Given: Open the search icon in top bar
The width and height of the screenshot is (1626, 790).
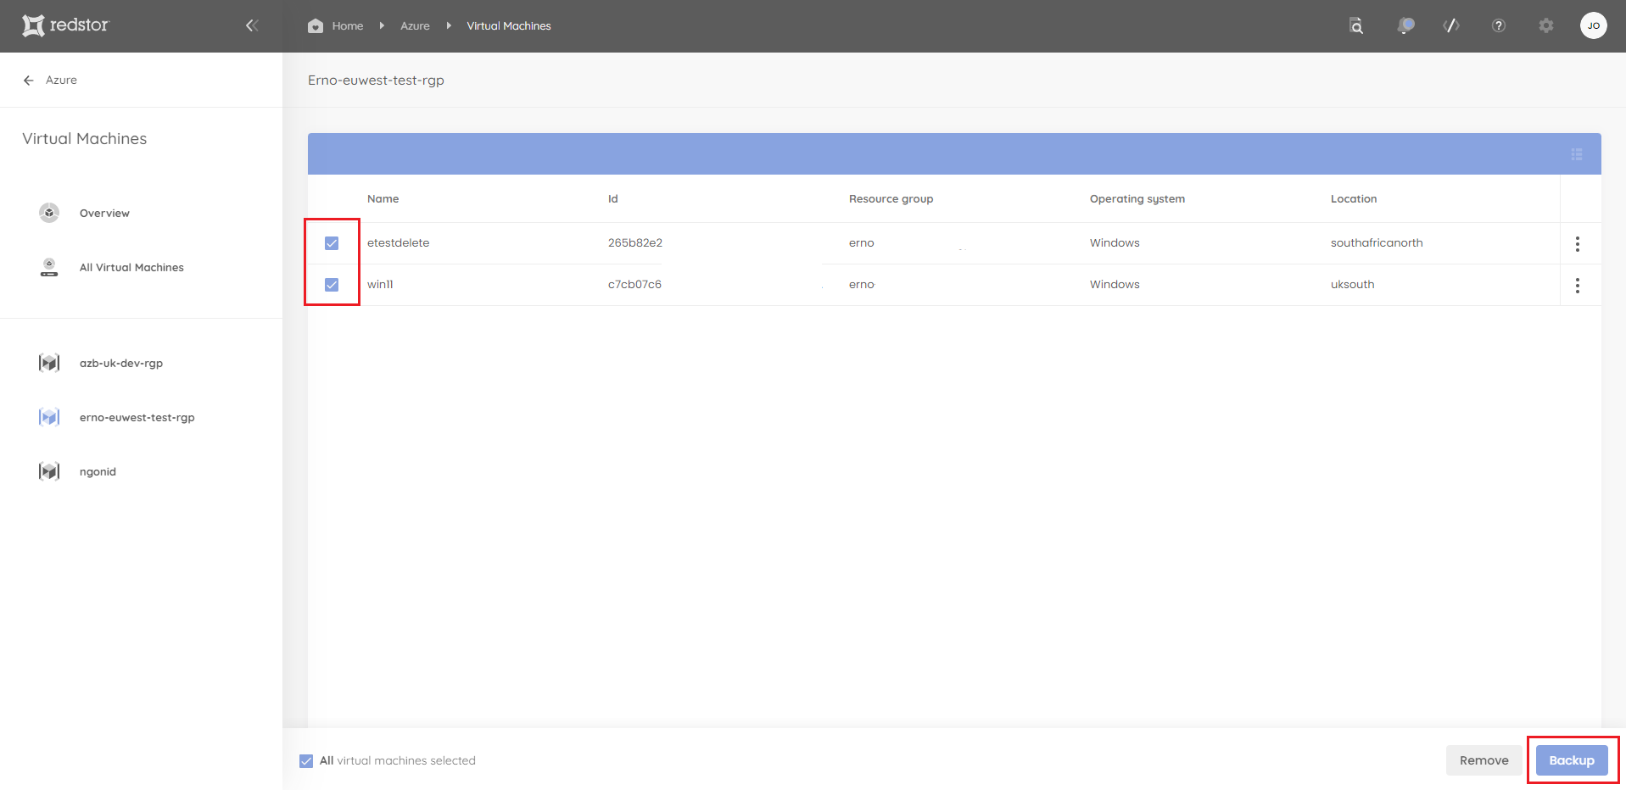Looking at the screenshot, I should pyautogui.click(x=1356, y=25).
